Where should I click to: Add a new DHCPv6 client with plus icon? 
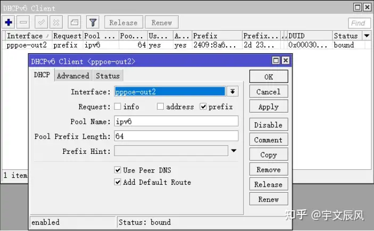[9, 22]
